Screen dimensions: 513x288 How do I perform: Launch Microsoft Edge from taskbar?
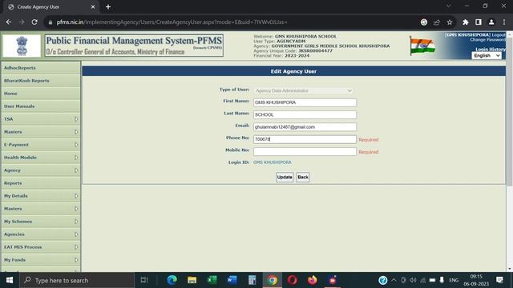tap(172, 280)
